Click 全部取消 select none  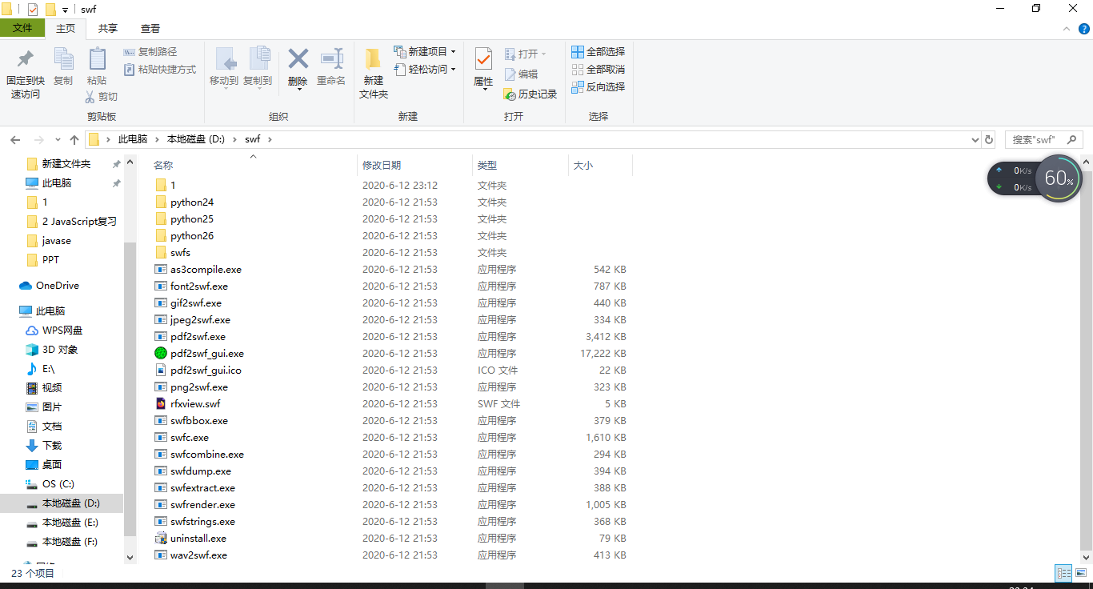(x=599, y=70)
